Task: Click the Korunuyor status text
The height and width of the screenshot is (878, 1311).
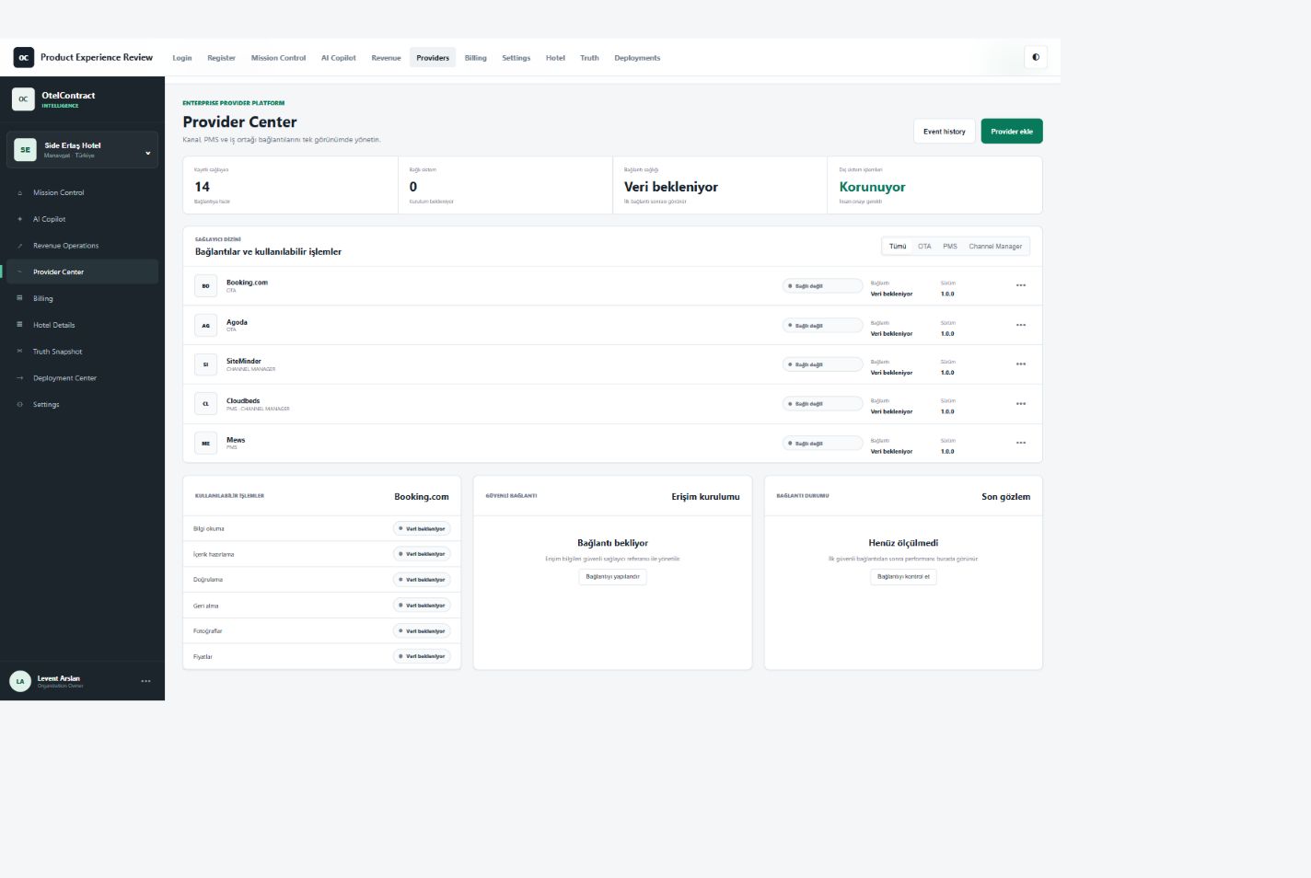Action: [x=872, y=187]
